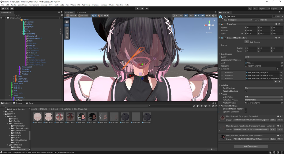This screenshot has width=284, height=154.
Task: Toggle scene lighting bulb icon
Action: coord(186,16)
